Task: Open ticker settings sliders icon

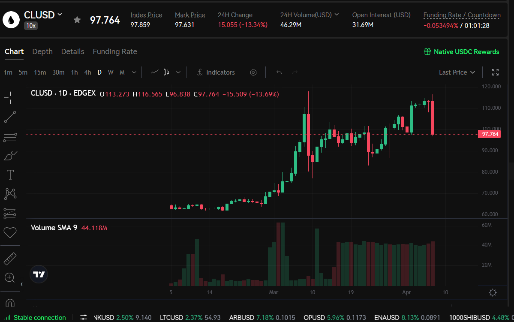Action: (x=84, y=317)
